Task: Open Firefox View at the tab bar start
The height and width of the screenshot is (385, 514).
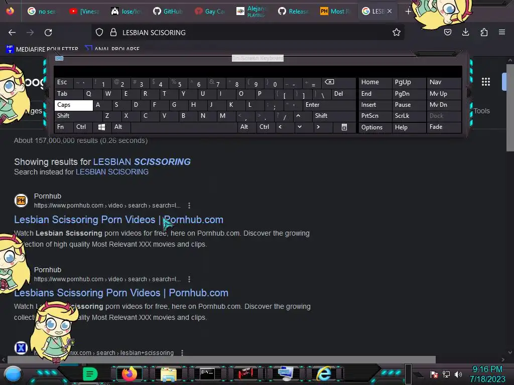Action: click(x=10, y=11)
